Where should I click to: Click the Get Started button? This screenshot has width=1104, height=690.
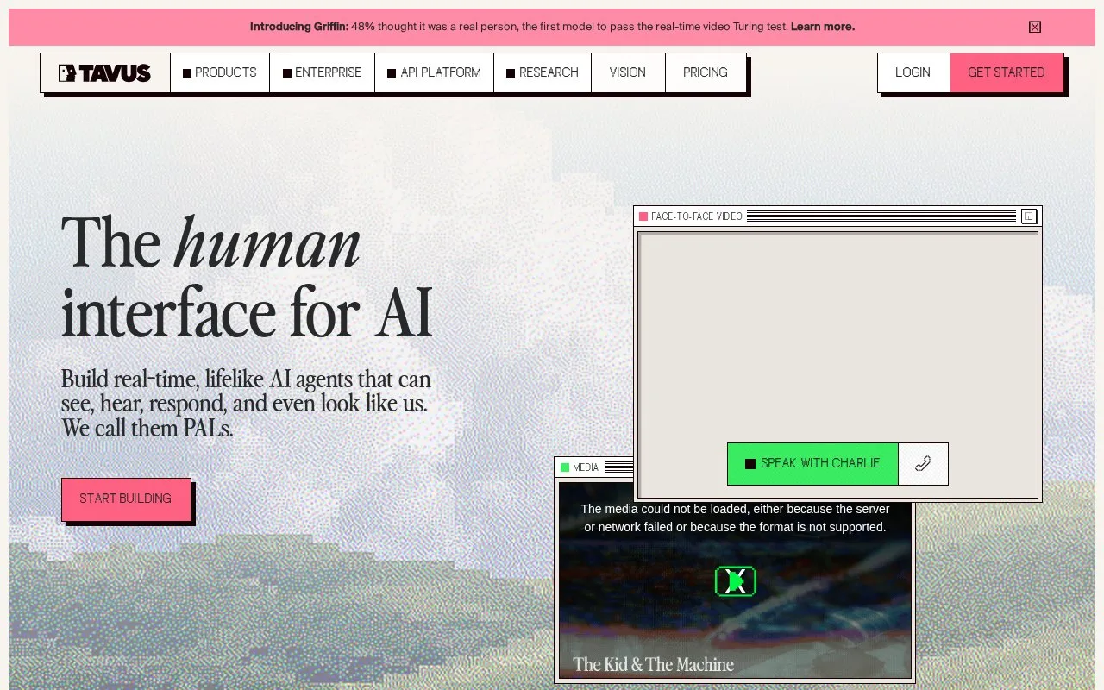(x=1007, y=72)
